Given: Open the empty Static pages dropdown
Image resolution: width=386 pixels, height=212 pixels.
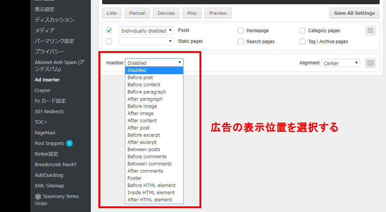Looking at the screenshot, I should (146, 41).
